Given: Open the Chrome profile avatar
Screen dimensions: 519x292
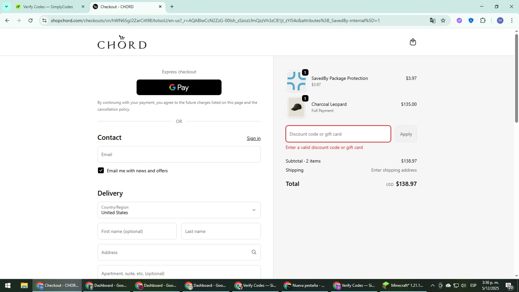Looking at the screenshot, I should click(500, 20).
